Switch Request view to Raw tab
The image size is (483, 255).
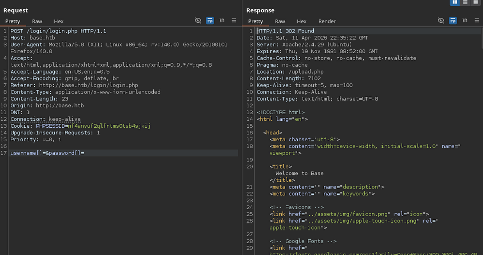point(37,21)
